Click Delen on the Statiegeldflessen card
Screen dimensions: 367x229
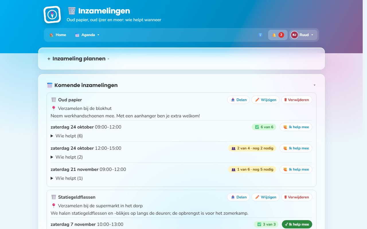point(239,197)
